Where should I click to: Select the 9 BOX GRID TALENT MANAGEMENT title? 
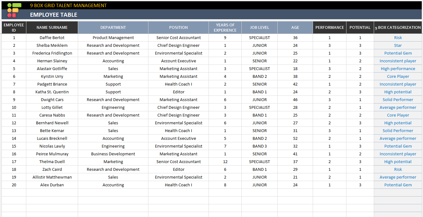(x=68, y=5)
